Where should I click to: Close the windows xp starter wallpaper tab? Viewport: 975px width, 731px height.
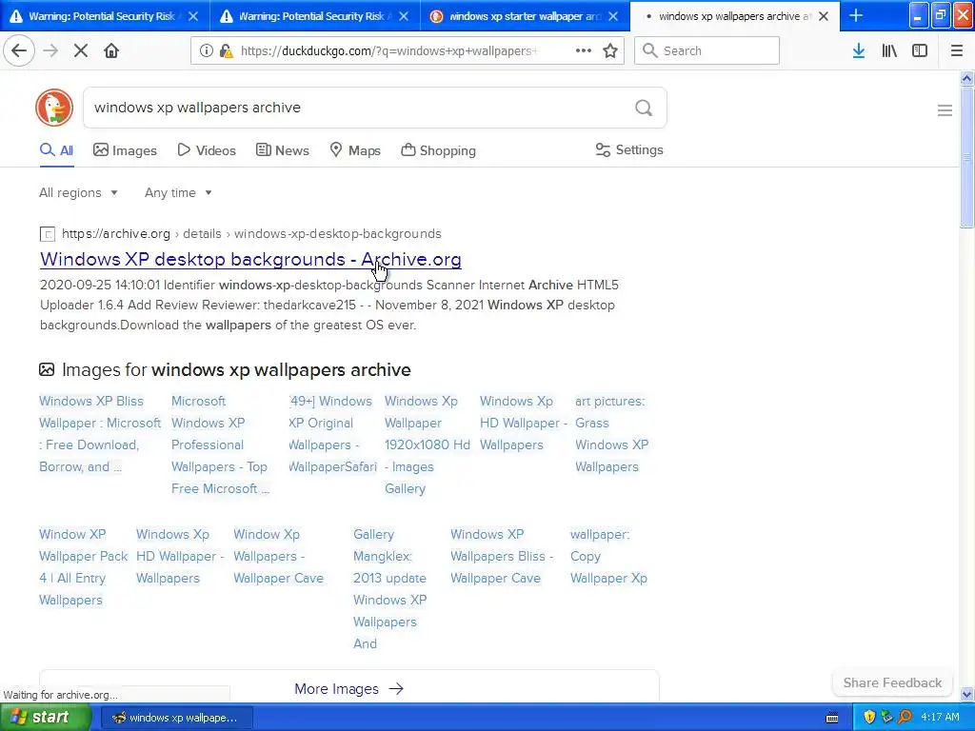coord(613,16)
